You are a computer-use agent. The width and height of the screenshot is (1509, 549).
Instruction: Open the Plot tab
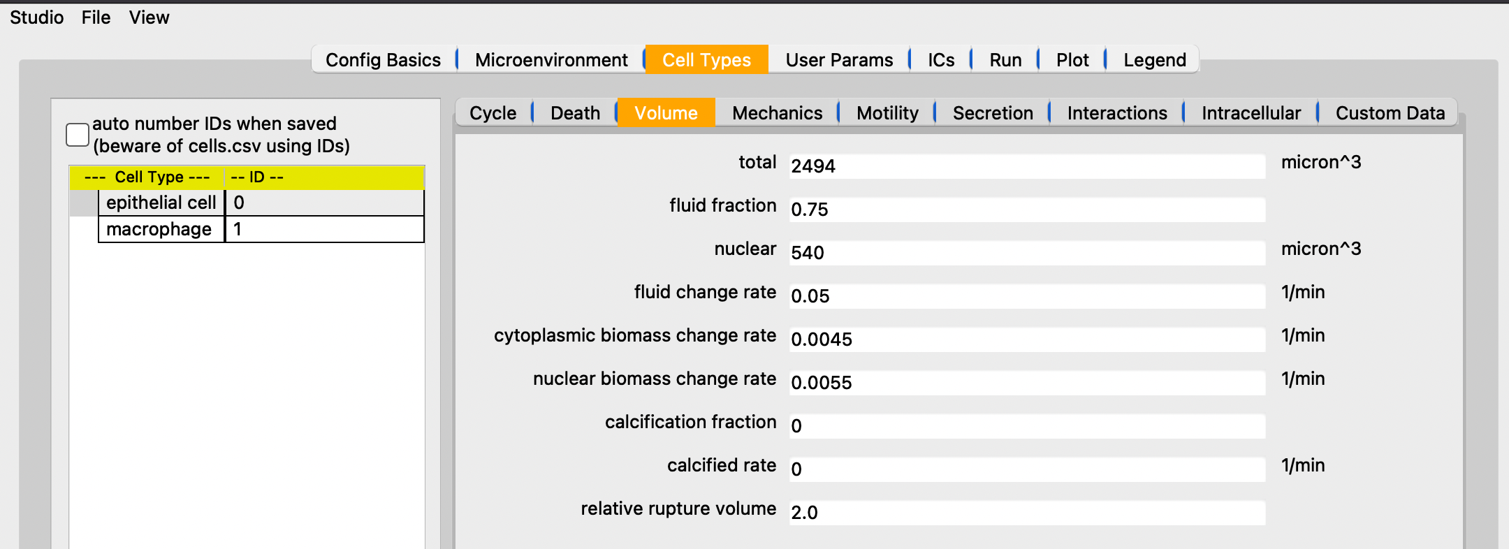pos(1072,60)
